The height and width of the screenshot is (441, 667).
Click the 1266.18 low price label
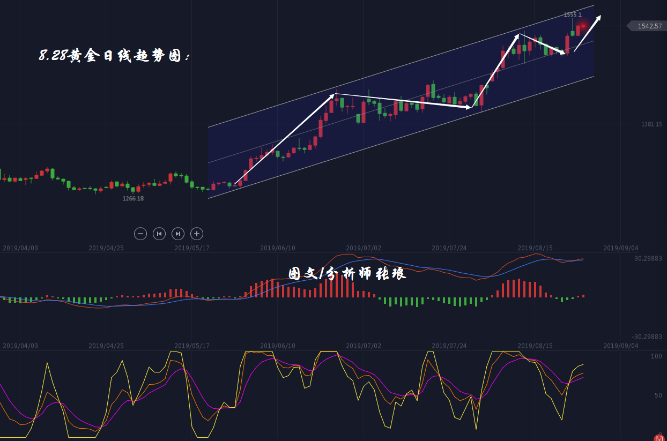point(133,199)
